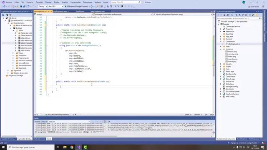Toggle auto-hide pin on Salida panel
267x150 pixels.
[x=212, y=118]
